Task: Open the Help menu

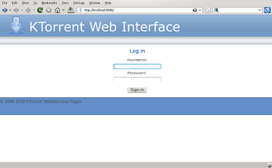Action: pyautogui.click(x=108, y=3)
